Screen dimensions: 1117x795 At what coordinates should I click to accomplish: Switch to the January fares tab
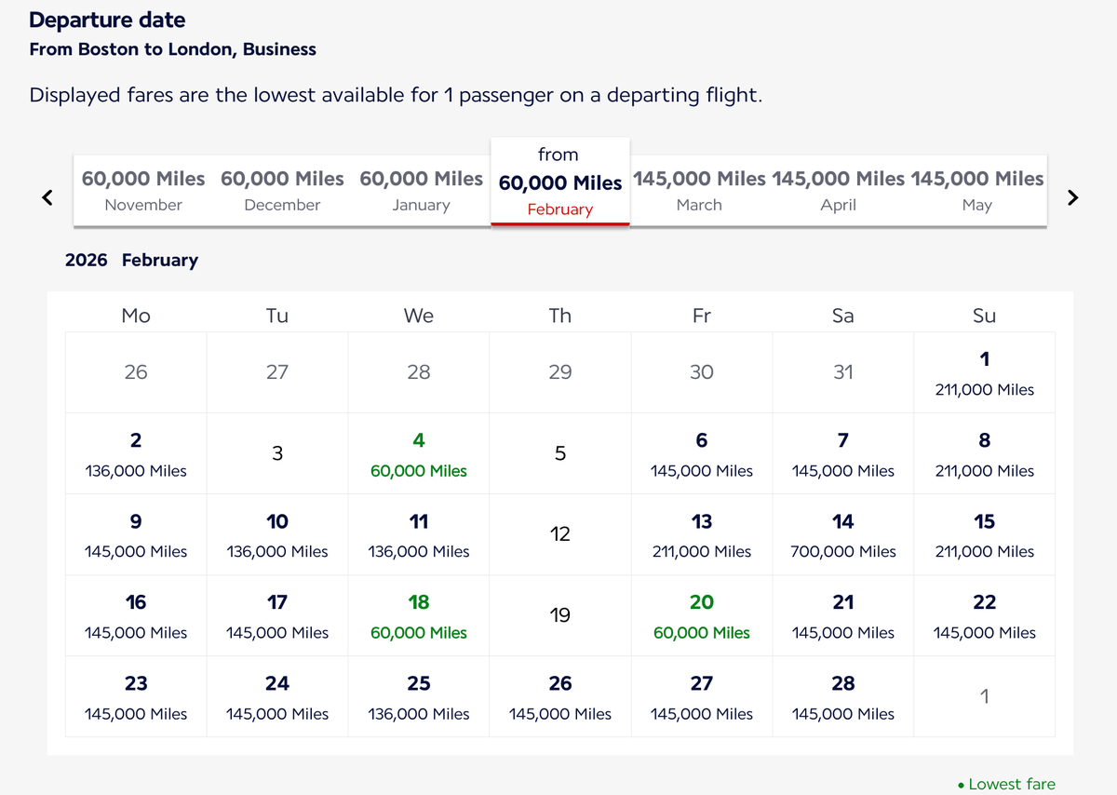click(421, 189)
